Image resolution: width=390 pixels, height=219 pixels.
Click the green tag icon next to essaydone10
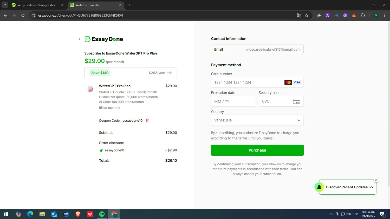click(x=101, y=150)
